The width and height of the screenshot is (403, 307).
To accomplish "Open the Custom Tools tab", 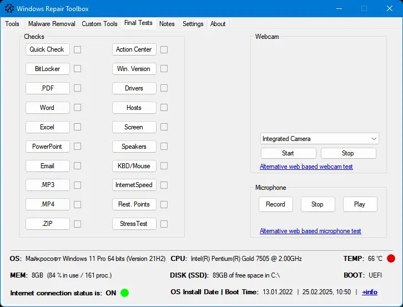I will coord(99,24).
